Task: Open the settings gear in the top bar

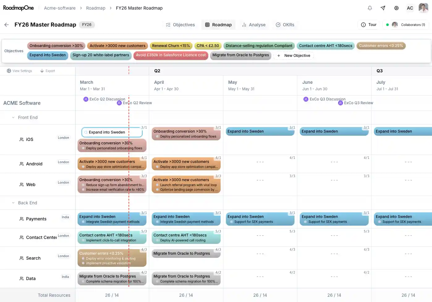Action: [x=396, y=8]
